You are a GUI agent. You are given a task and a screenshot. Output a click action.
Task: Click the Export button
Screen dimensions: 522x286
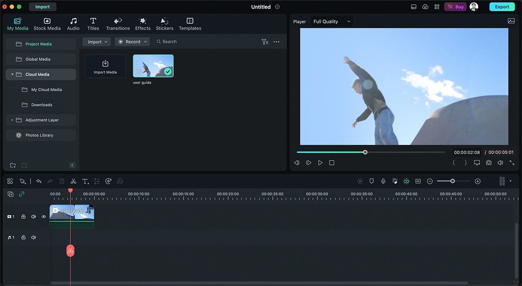point(502,7)
